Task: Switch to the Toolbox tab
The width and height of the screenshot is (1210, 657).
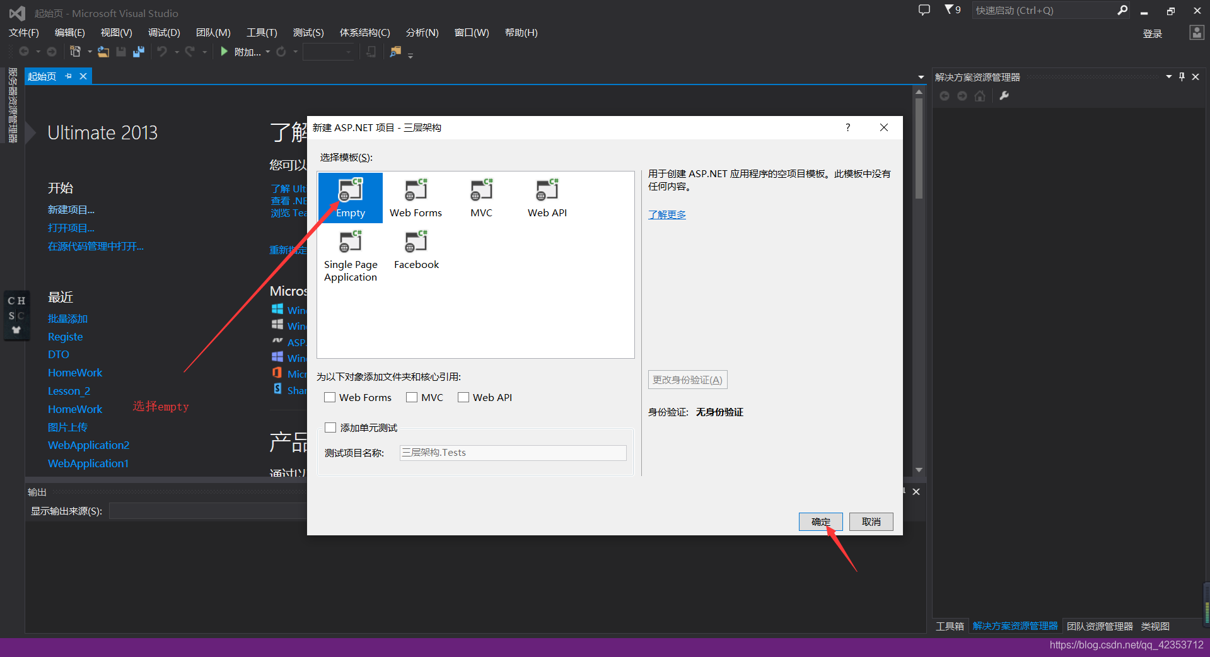Action: 950,626
